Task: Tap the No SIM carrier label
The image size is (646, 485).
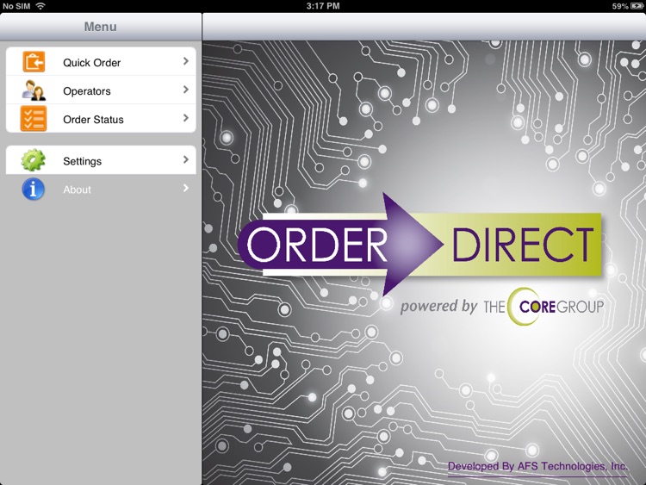Action: (16, 6)
